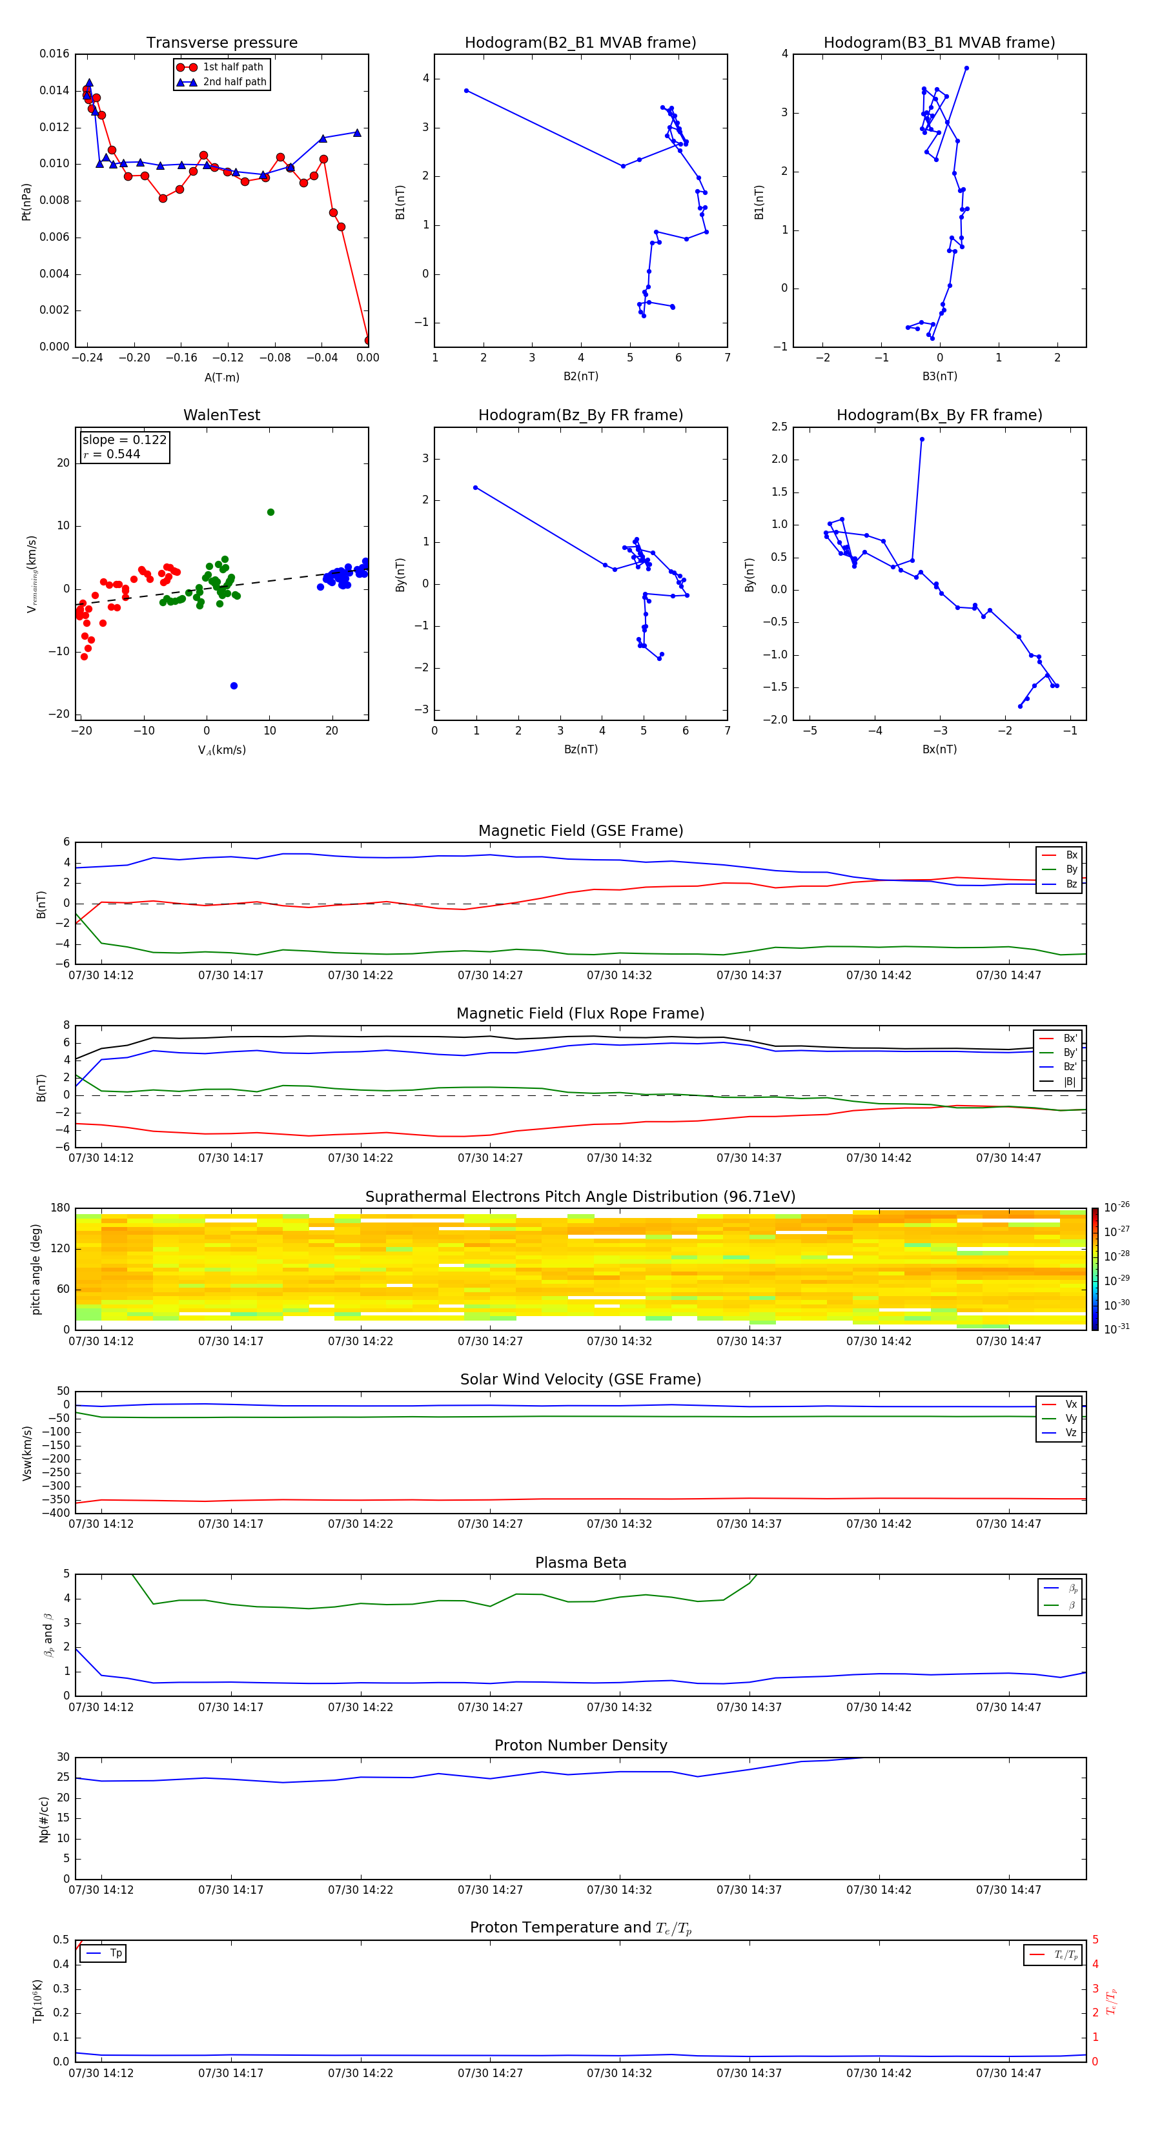The width and height of the screenshot is (1162, 2130).
Task: Click '07/30 14:12' tick under Plasma Beta plot
Action: [101, 1707]
